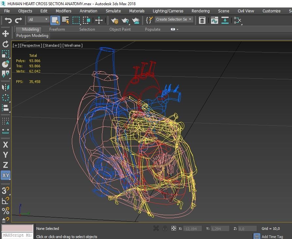Image resolution: width=292 pixels, height=239 pixels.
Task: Expand the Polygon Modeling panel
Action: [x=32, y=36]
